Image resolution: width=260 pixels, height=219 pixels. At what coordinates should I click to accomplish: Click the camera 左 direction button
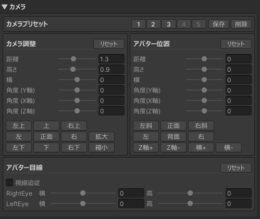pos(19,137)
